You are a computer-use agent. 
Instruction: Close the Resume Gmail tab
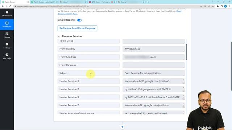[144, 2]
